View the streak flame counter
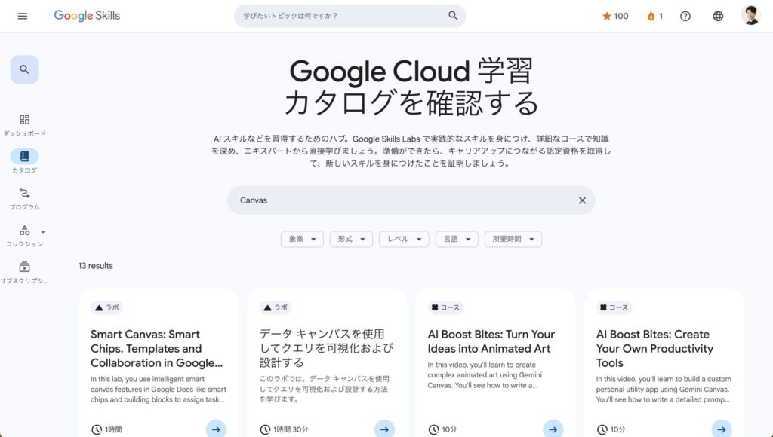Viewport: 773px width, 437px height. coord(654,16)
